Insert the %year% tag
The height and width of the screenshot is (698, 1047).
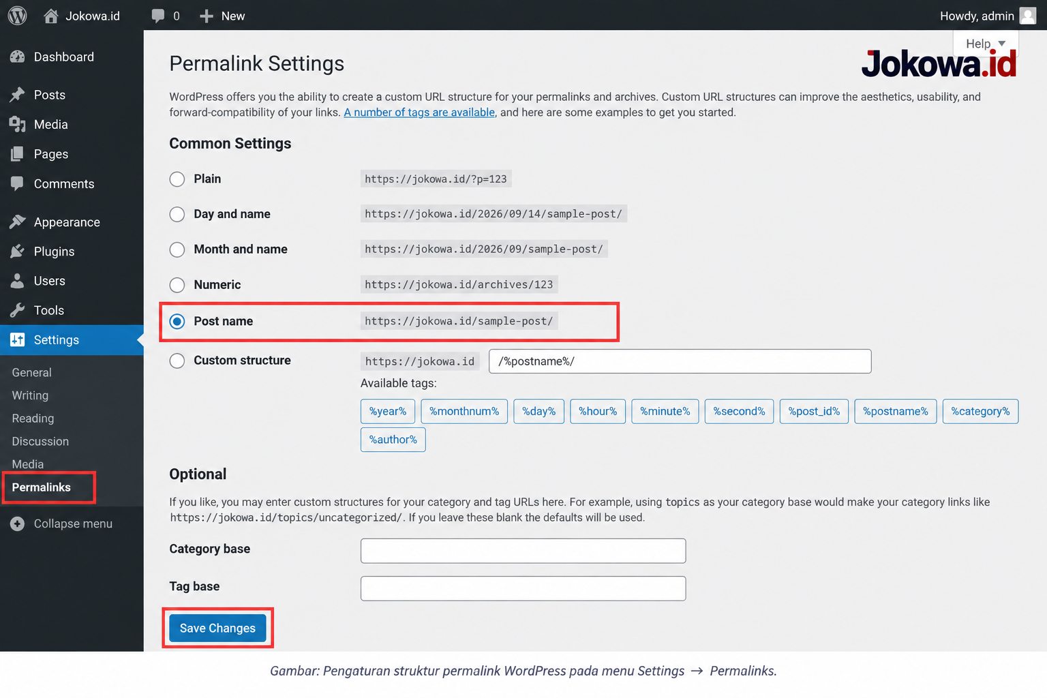coord(388,411)
